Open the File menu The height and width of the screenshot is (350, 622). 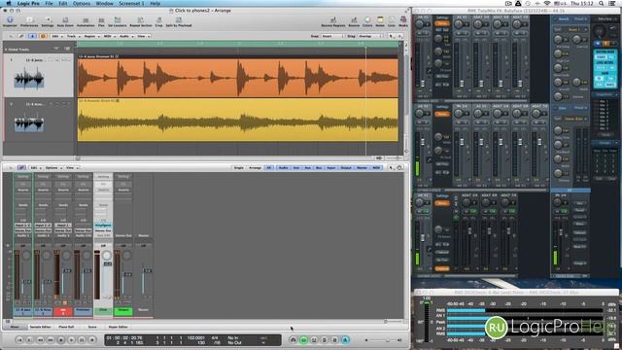click(49, 3)
